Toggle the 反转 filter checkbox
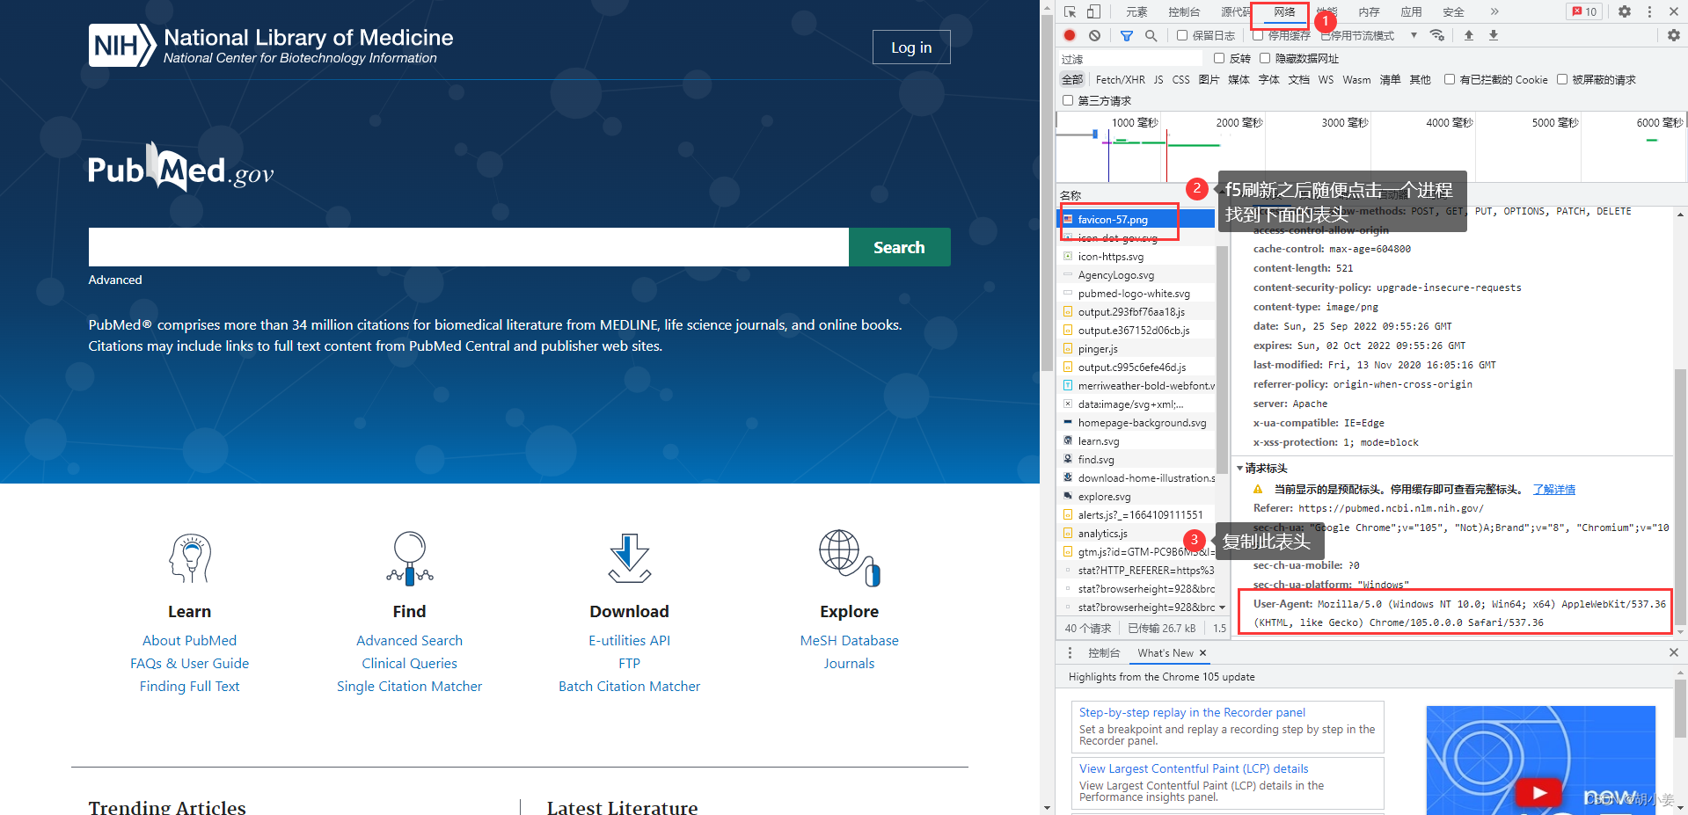 [1219, 58]
